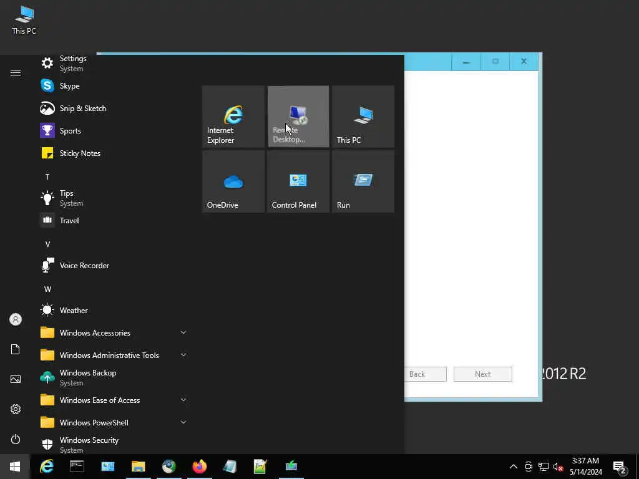Open the OneDrive tile
The width and height of the screenshot is (639, 479).
(x=233, y=181)
